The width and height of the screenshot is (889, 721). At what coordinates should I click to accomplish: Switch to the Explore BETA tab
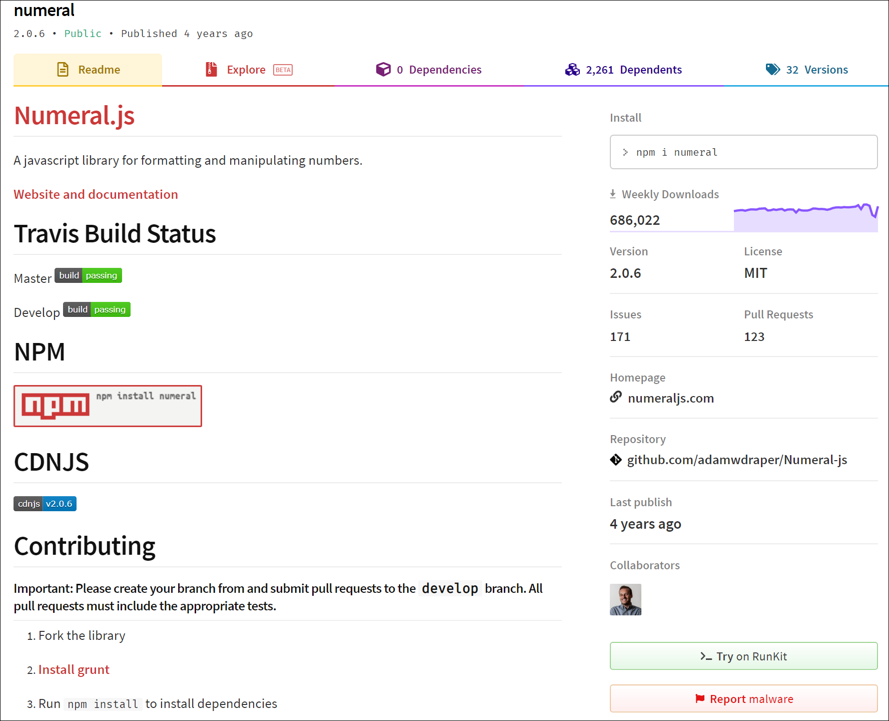click(x=249, y=70)
